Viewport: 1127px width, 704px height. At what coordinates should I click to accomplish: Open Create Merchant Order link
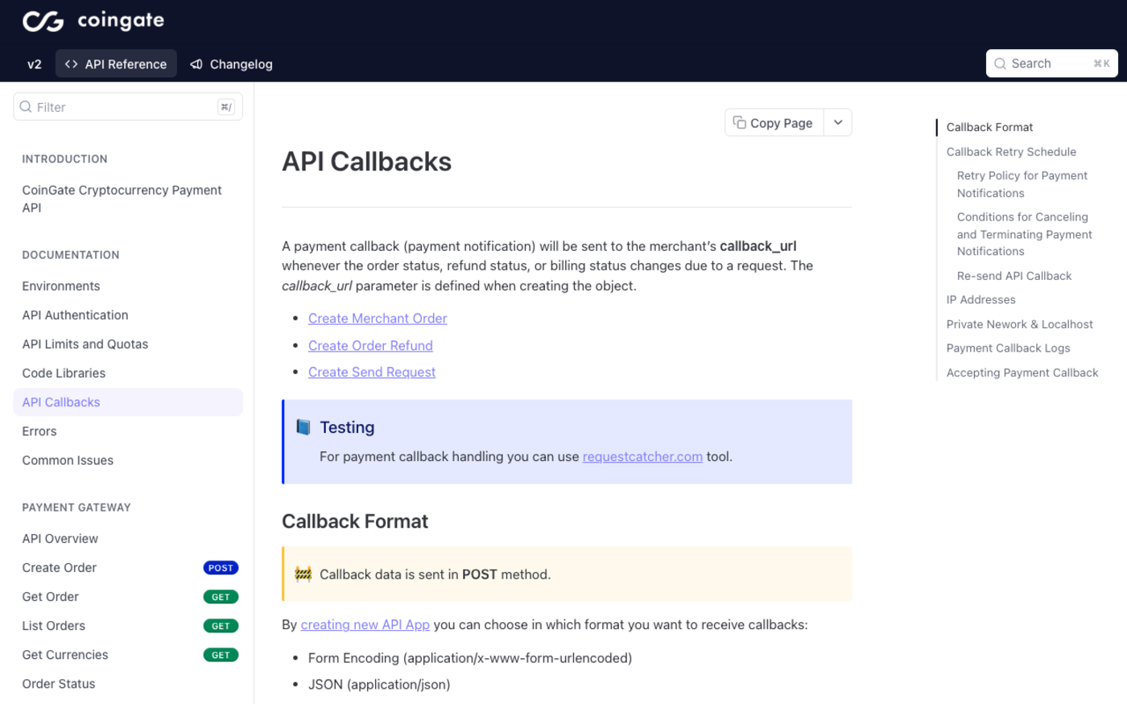(x=378, y=319)
